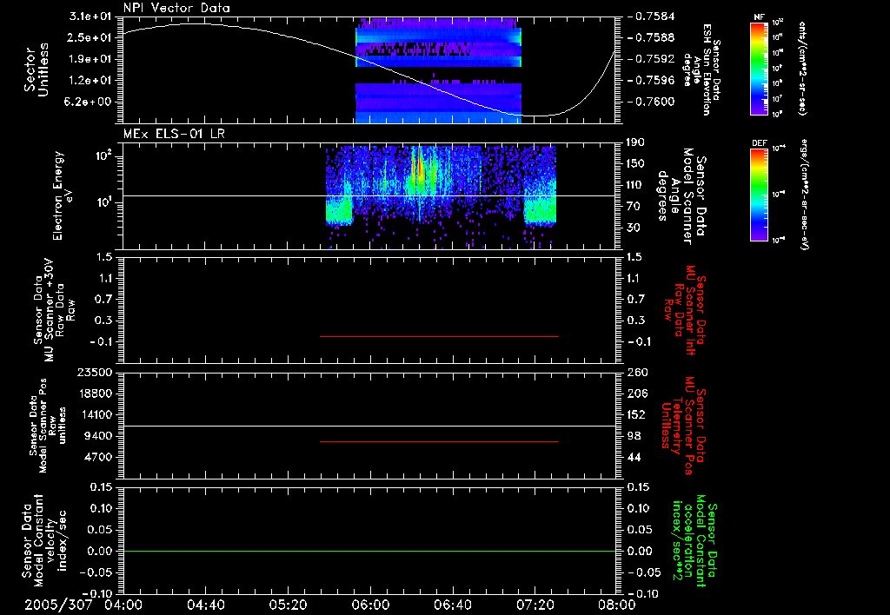Click the 152 telemetry tick value
The width and height of the screenshot is (890, 615).
click(637, 414)
